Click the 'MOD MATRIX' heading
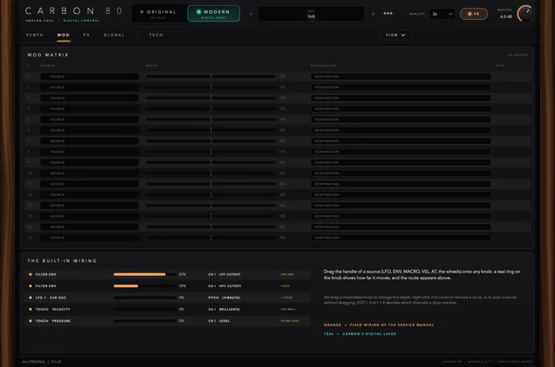555x367 pixels. (x=49, y=55)
